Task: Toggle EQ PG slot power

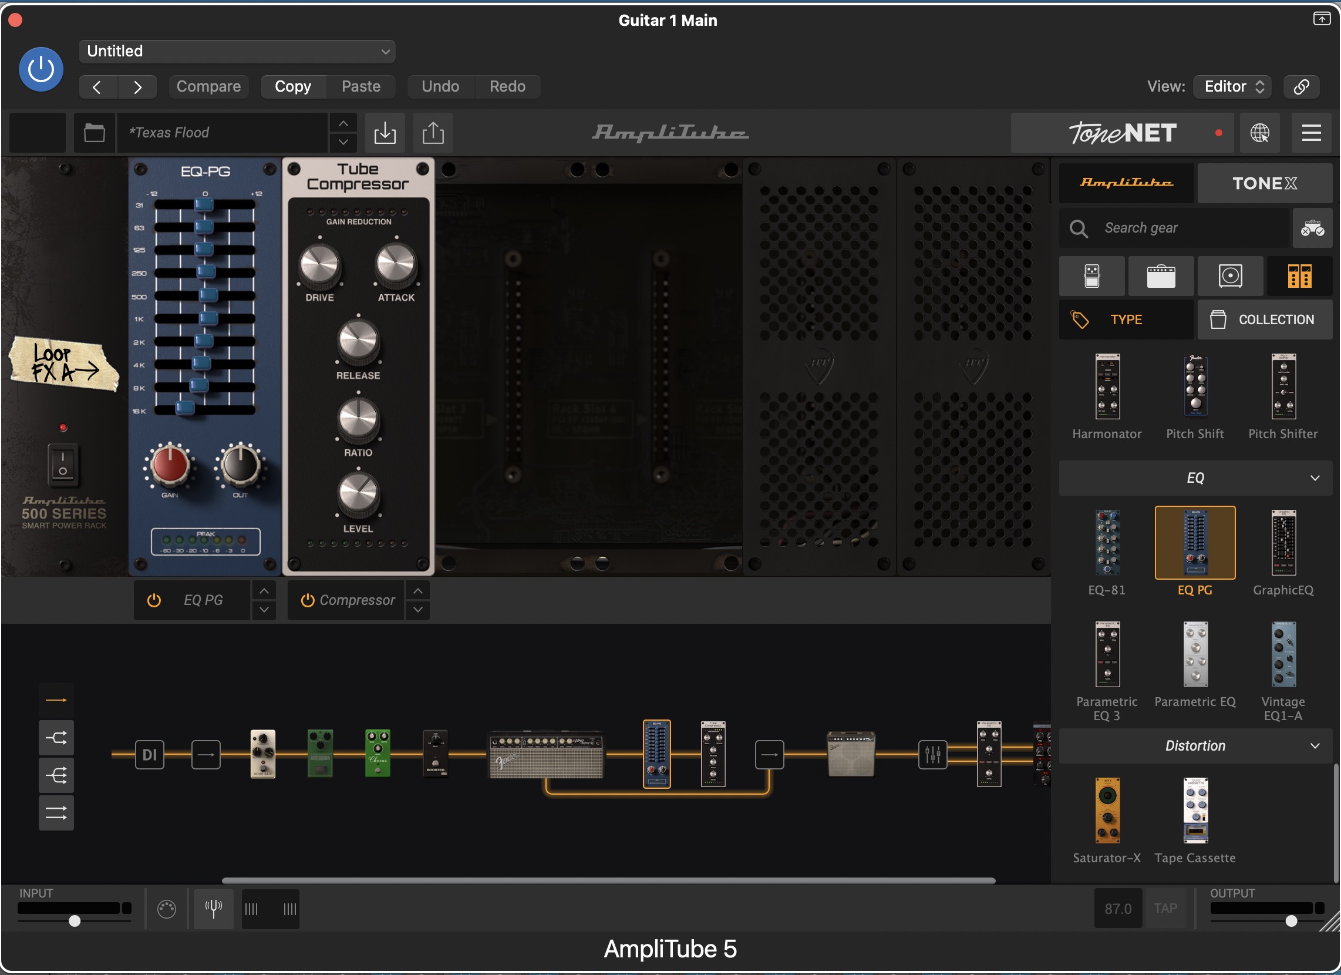Action: [154, 600]
